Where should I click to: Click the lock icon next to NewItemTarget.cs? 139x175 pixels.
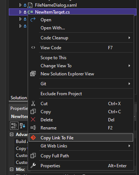pos(25,12)
